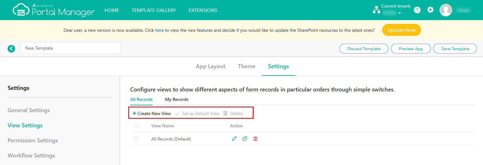Open the help question mark icon

(417, 10)
